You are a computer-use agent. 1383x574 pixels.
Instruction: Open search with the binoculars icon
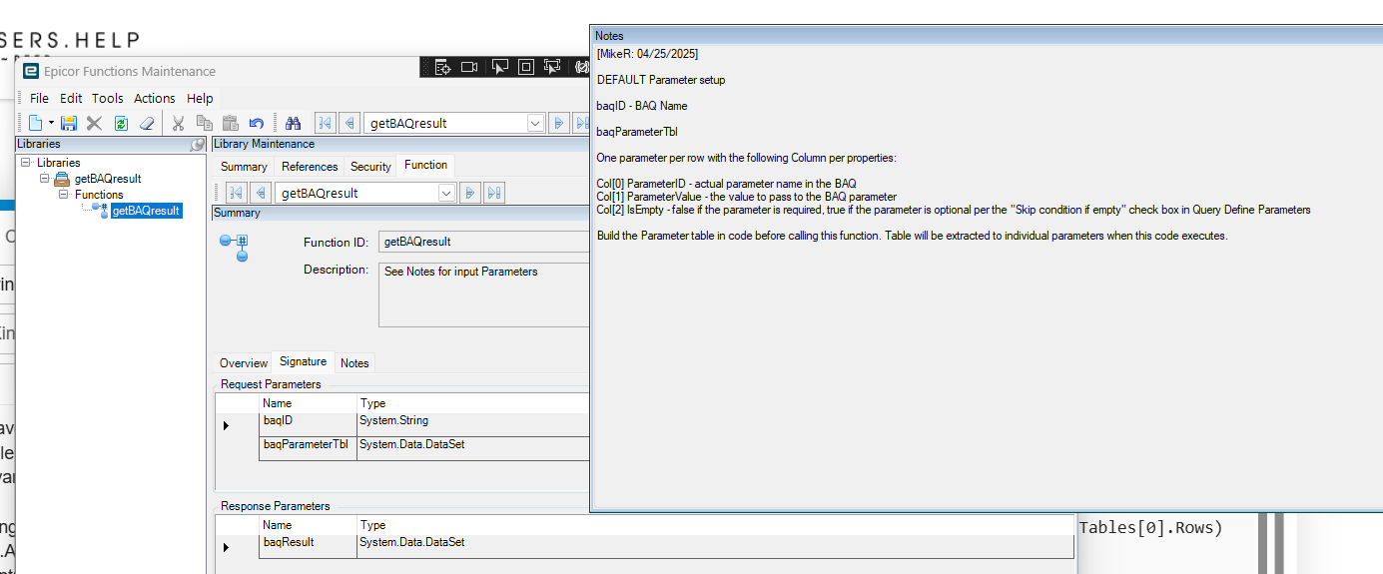(x=293, y=123)
